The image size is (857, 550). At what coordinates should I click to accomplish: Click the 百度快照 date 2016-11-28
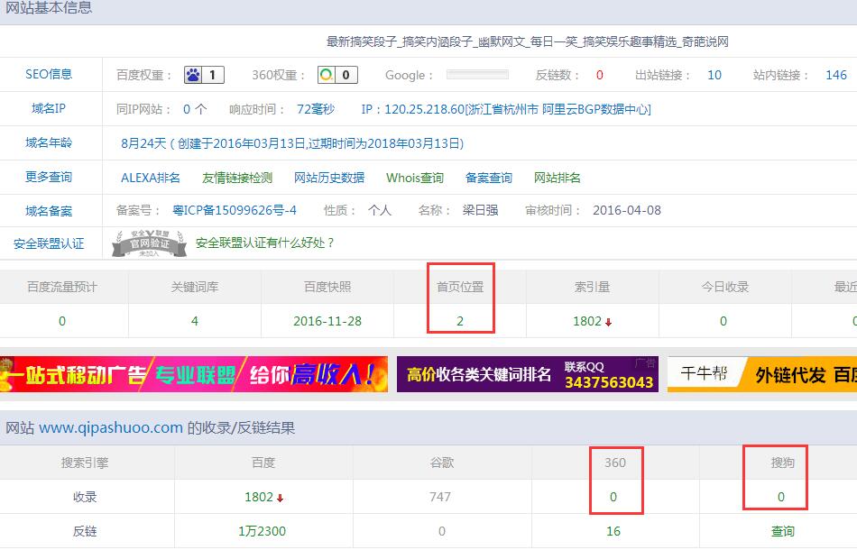click(x=327, y=321)
